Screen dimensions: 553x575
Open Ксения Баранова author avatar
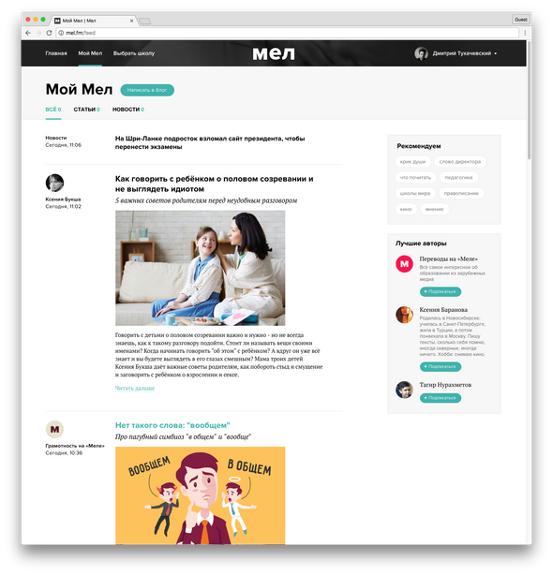click(x=404, y=315)
